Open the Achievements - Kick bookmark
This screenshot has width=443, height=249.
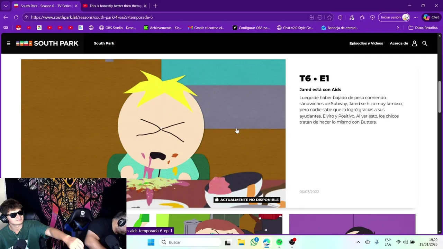[163, 28]
